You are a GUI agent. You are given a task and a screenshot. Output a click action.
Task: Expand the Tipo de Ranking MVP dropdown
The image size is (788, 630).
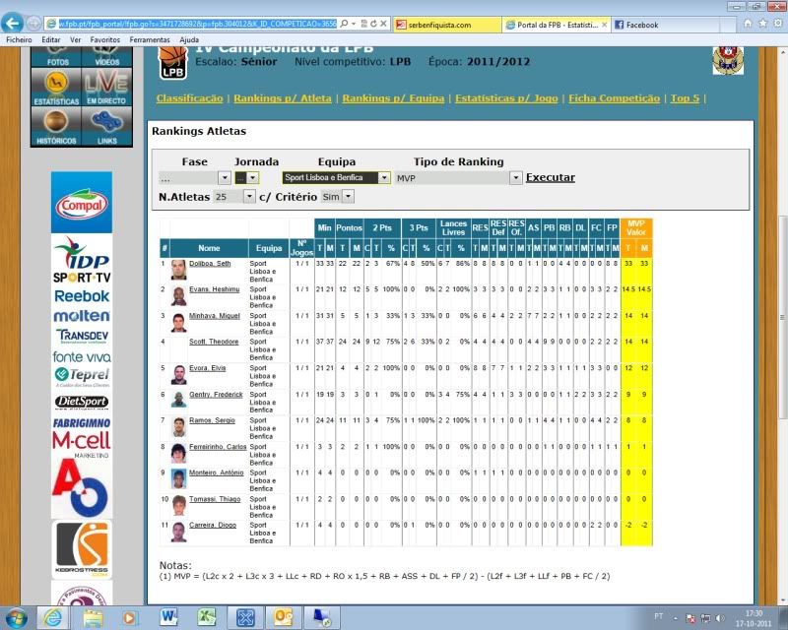point(515,178)
